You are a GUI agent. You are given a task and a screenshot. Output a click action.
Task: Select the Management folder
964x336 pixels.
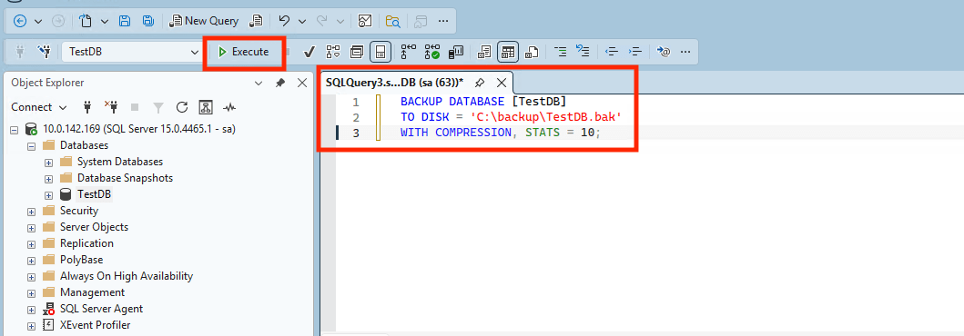click(92, 292)
